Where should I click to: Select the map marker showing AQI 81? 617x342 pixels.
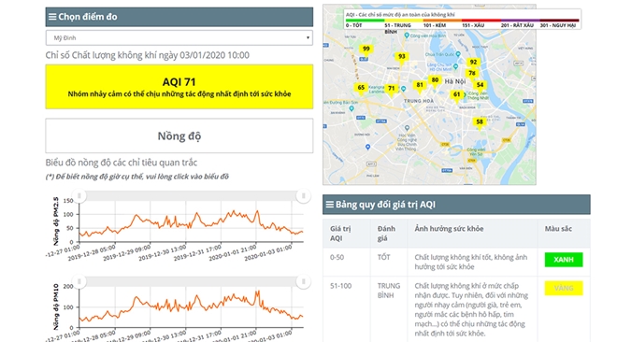point(420,86)
